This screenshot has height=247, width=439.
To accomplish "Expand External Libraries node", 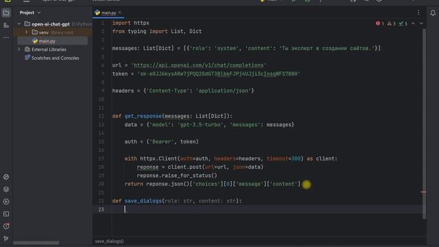I will point(19,49).
